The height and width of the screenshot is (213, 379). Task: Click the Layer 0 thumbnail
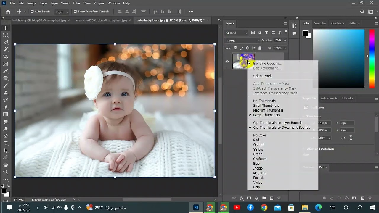243,61
